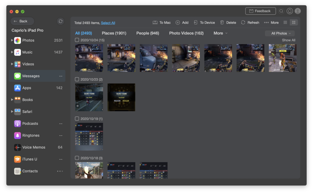Open the Feedback button
Screen dimensions: 313x193
(x=260, y=11)
